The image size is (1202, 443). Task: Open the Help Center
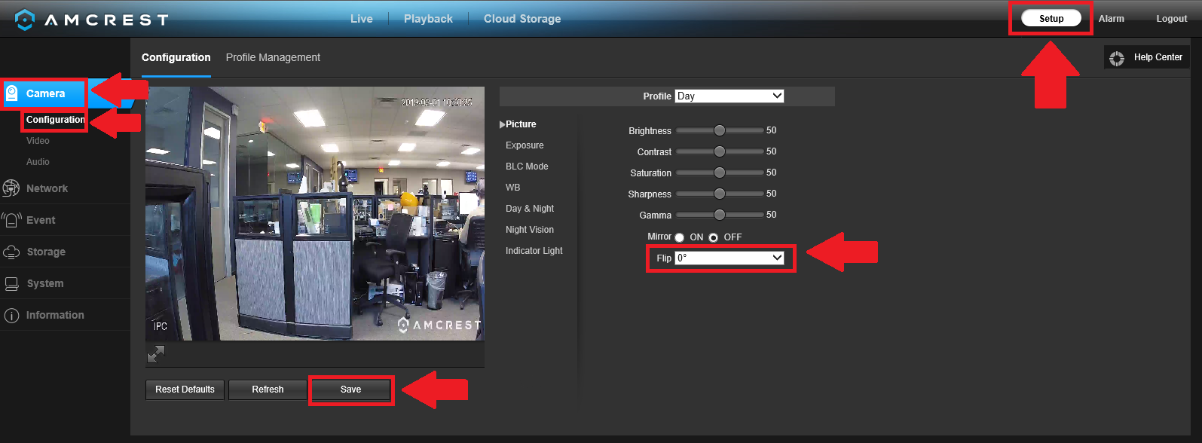(x=1147, y=57)
